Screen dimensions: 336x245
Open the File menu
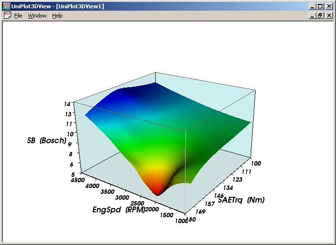click(x=18, y=16)
